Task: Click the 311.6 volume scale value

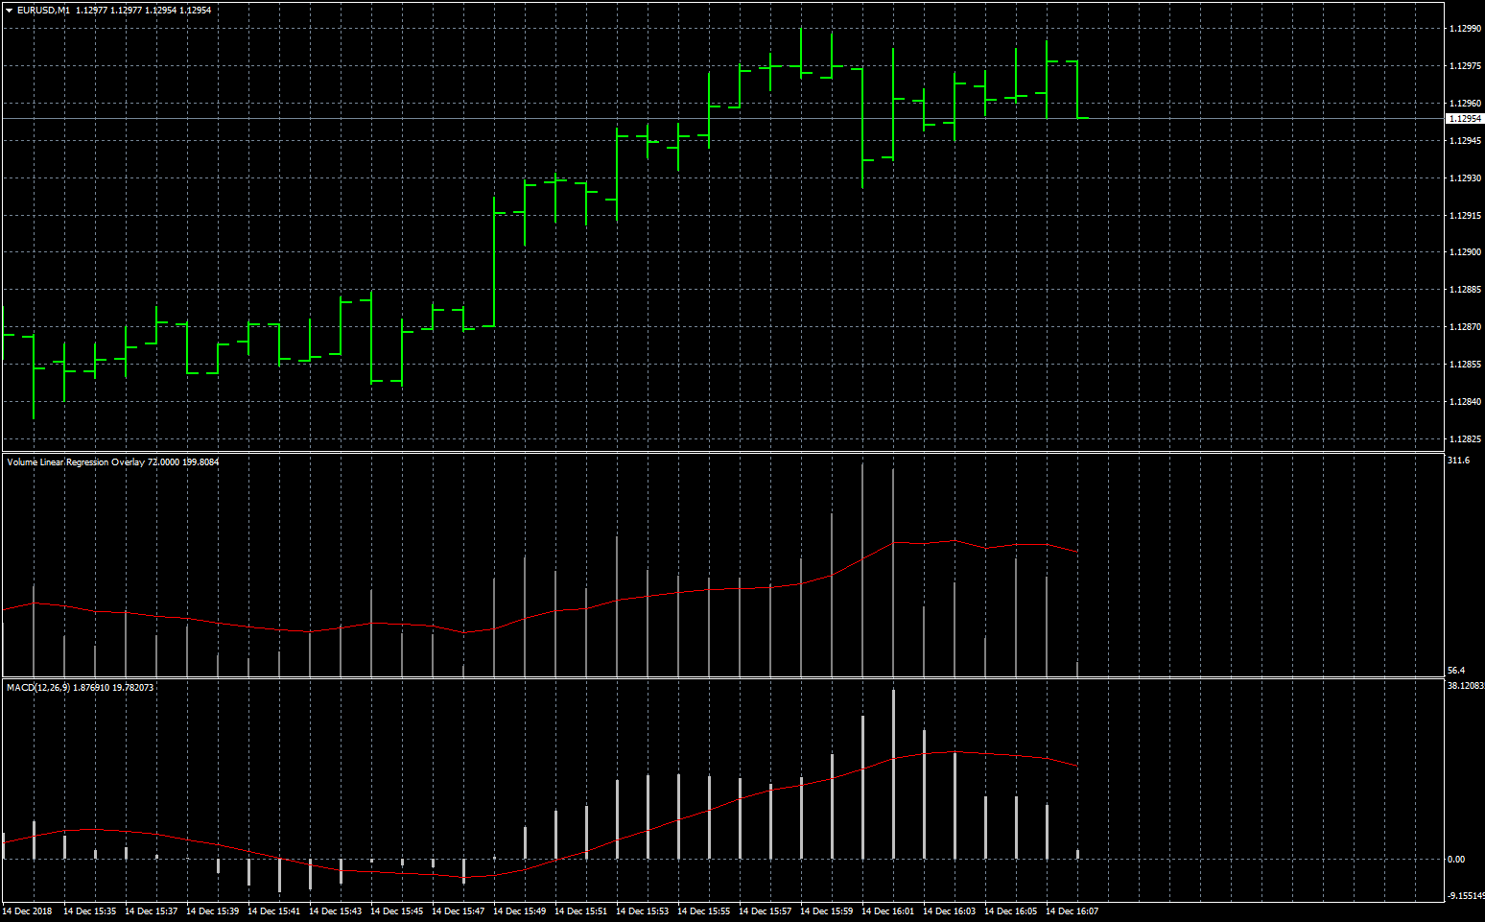Action: 1458,461
